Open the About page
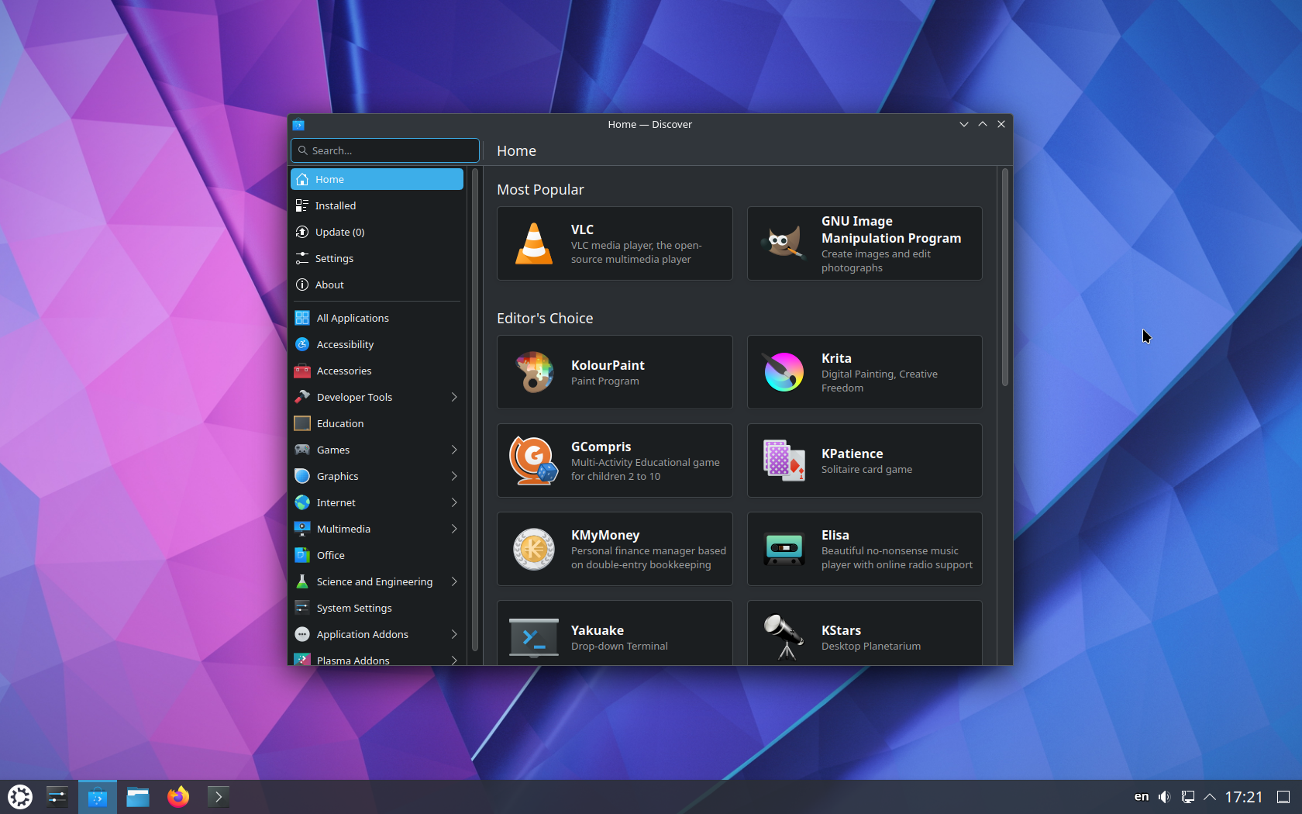Screen dimensions: 1302x814 click(377, 285)
